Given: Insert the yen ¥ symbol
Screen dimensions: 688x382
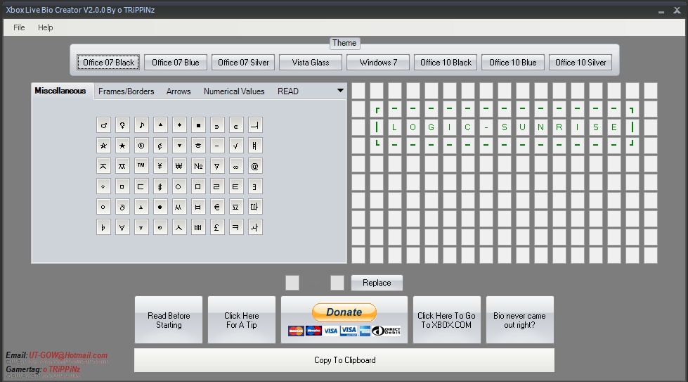Looking at the screenshot, I should click(x=160, y=166).
